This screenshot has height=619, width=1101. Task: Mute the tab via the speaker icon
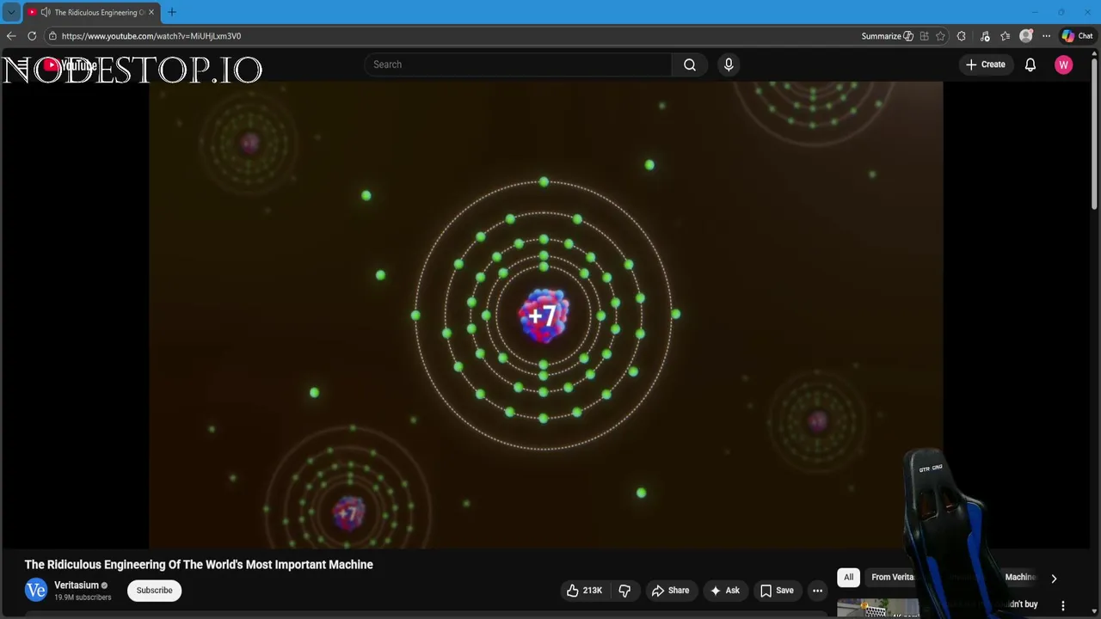tap(46, 12)
